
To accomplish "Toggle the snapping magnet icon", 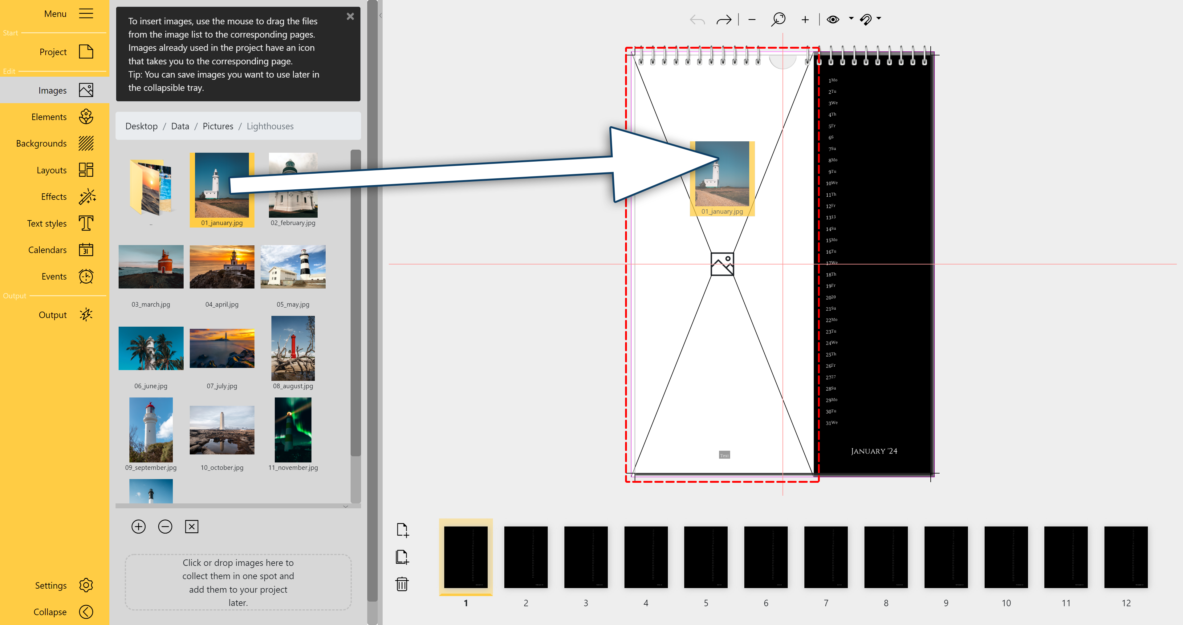I will [866, 19].
